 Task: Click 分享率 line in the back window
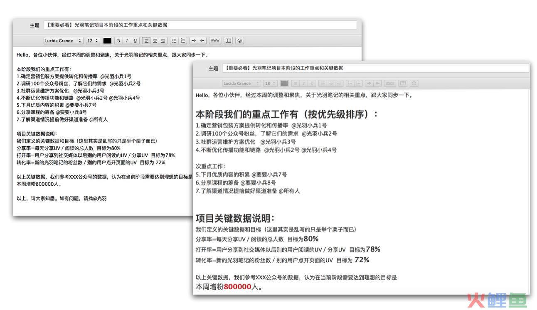click(69, 148)
